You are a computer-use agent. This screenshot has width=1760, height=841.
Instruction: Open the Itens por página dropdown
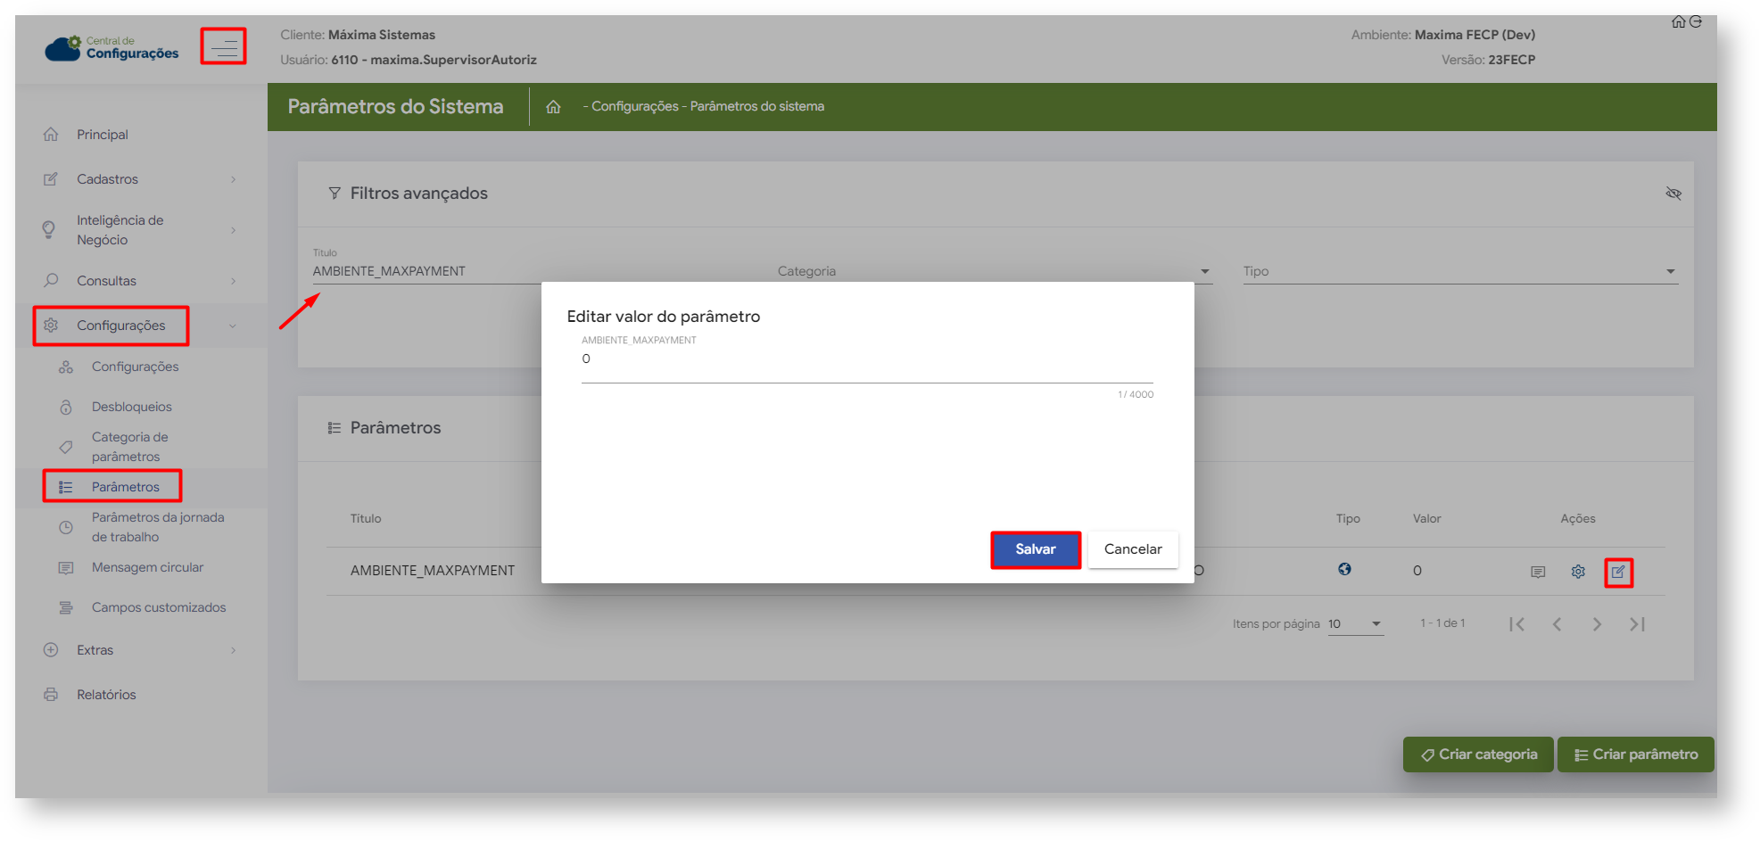1355,624
